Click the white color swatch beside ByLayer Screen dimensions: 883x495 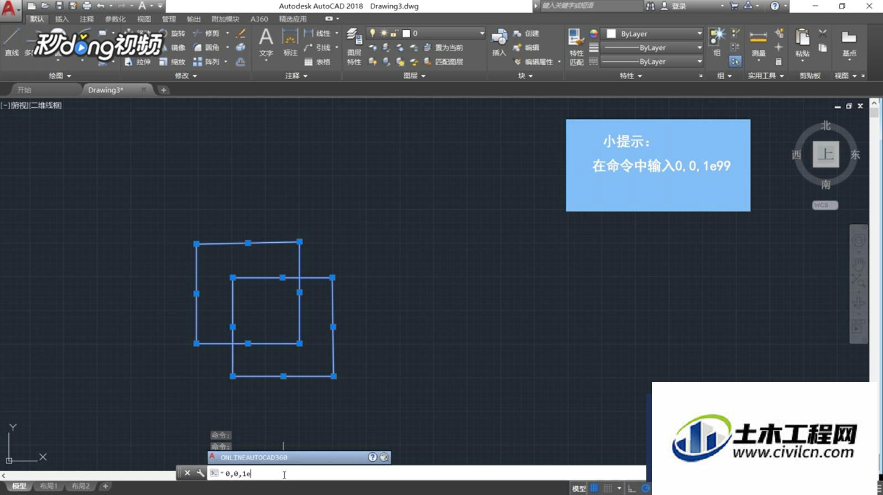[x=611, y=34]
